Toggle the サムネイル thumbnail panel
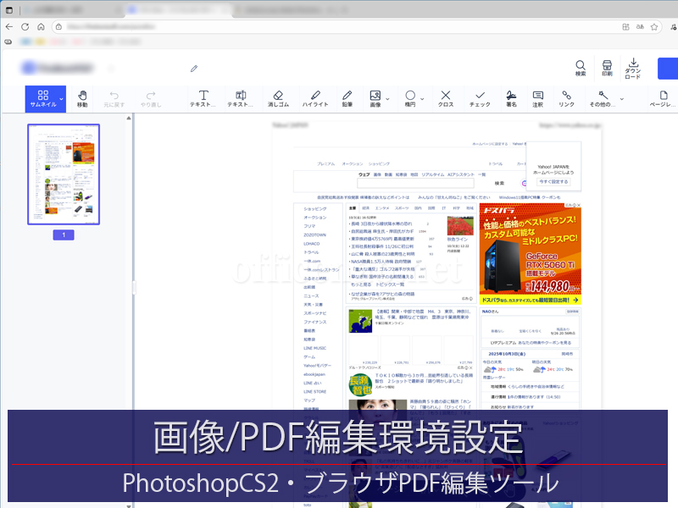Viewport: 678px width, 508px height. click(x=42, y=98)
